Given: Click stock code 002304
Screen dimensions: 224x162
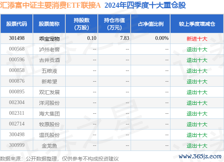Looking at the screenshot, I should click(17, 103).
